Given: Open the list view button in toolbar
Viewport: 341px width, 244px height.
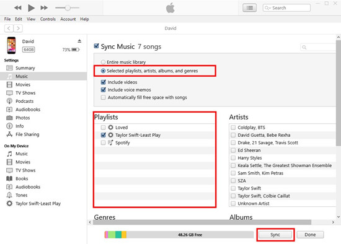Looking at the screenshot, I should pyautogui.click(x=249, y=8).
